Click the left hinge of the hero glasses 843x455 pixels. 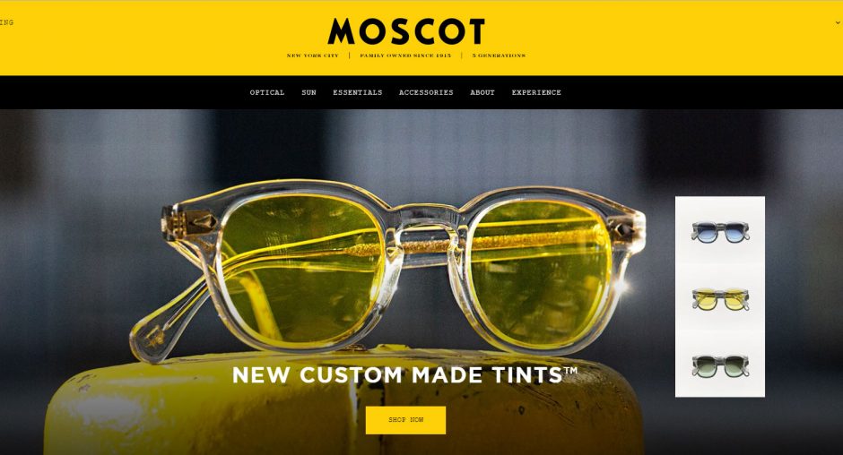pyautogui.click(x=189, y=222)
